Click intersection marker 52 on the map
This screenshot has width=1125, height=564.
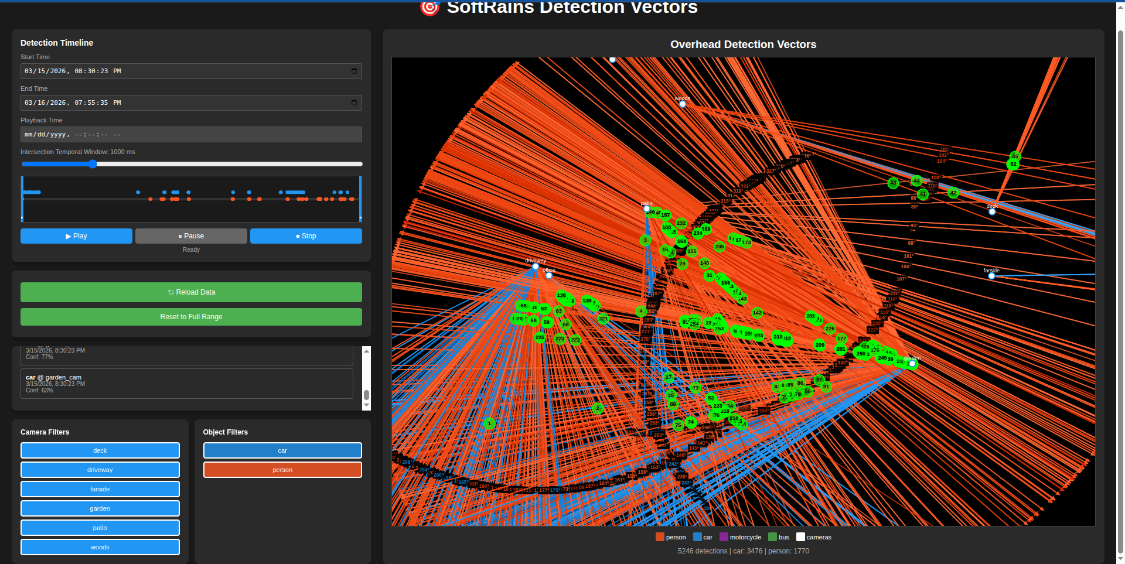tap(1013, 165)
